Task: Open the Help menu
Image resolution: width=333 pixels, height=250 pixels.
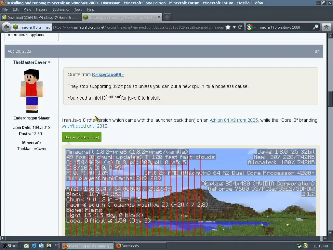Action: click(90, 9)
